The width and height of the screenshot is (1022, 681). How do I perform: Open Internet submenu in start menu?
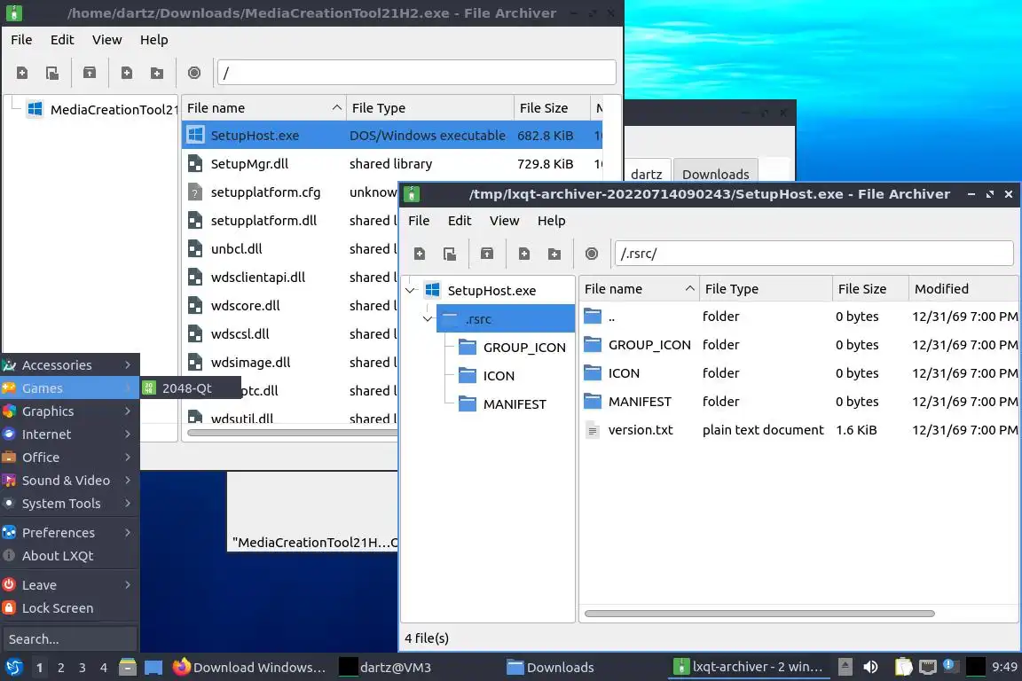pyautogui.click(x=70, y=434)
